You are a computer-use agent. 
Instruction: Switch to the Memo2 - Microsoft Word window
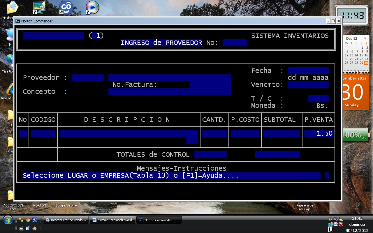coord(112,220)
